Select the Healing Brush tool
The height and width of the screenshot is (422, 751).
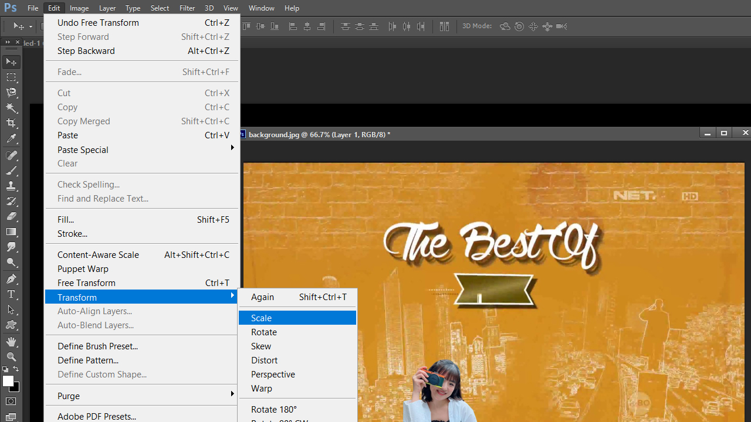point(11,155)
